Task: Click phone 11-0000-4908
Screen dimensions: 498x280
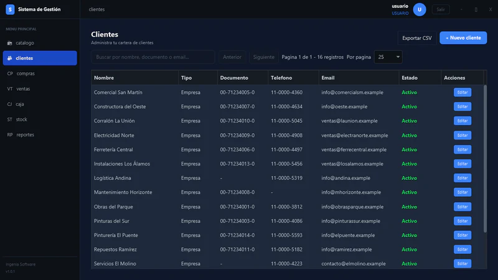Action: coord(286,135)
